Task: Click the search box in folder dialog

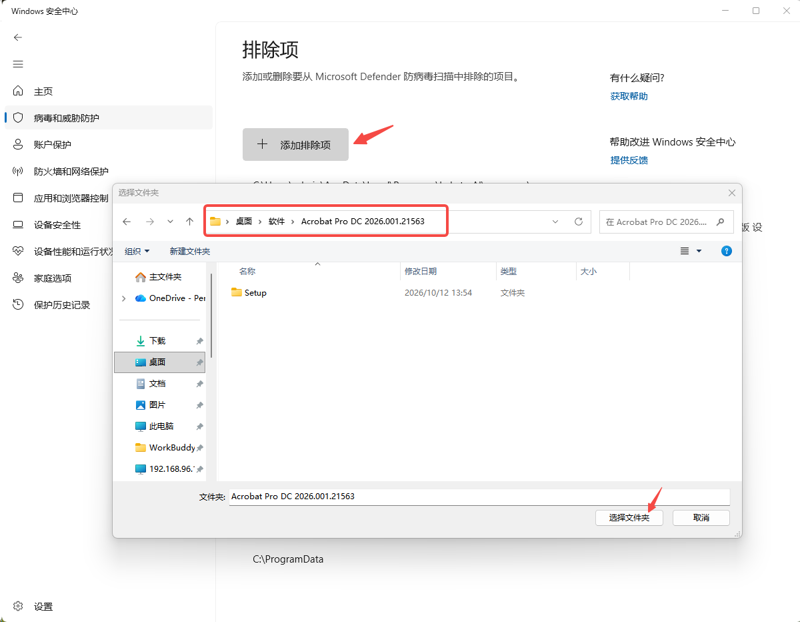Action: tap(667, 222)
